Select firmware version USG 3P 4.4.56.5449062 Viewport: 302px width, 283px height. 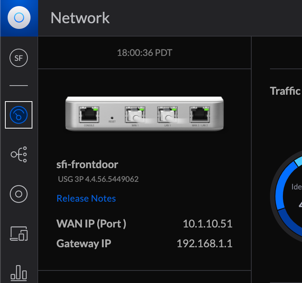click(98, 179)
